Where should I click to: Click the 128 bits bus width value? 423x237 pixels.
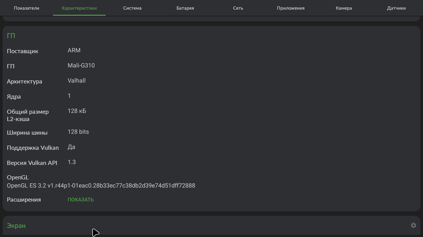click(x=78, y=132)
